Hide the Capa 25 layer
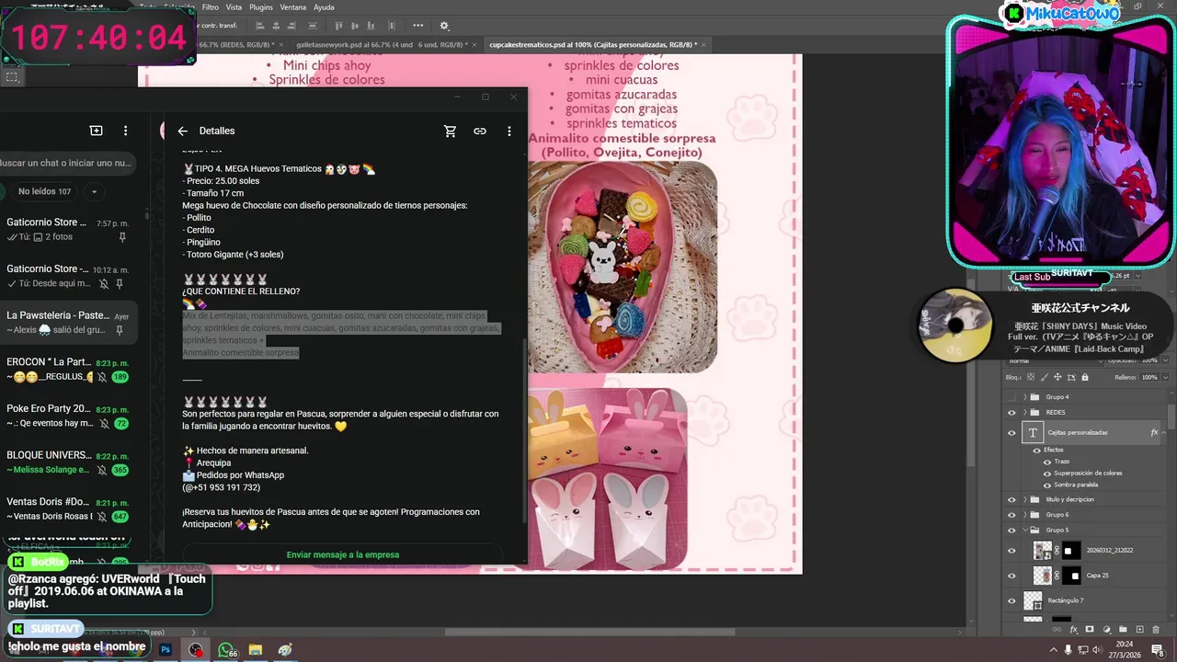The image size is (1177, 662). click(1011, 576)
